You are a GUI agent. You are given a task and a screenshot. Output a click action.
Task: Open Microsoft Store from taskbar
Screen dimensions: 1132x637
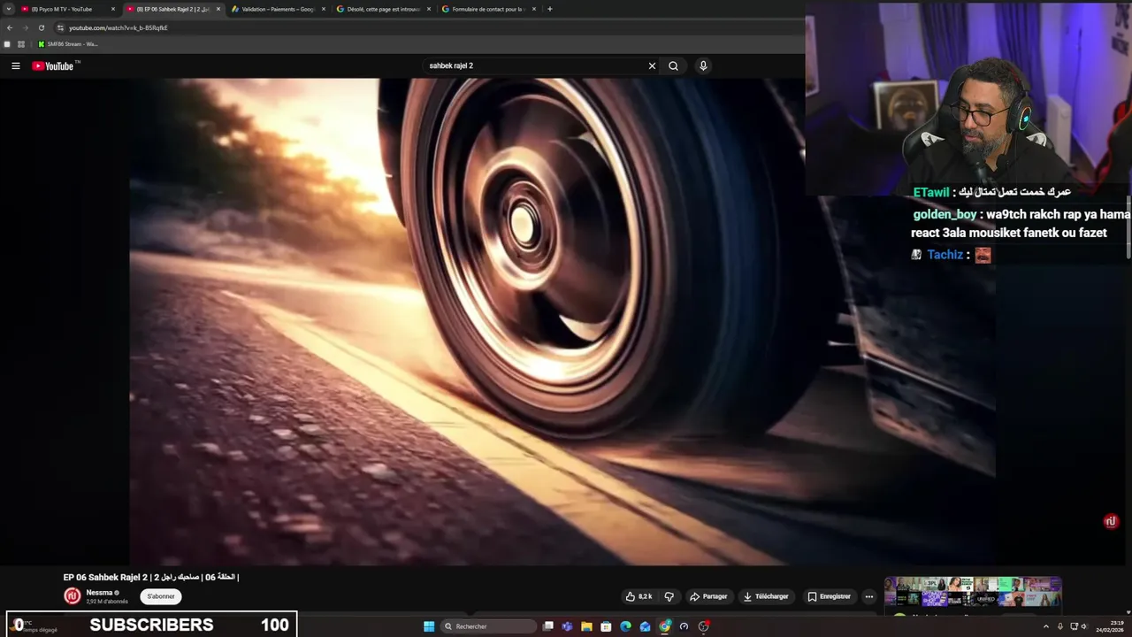point(606,626)
